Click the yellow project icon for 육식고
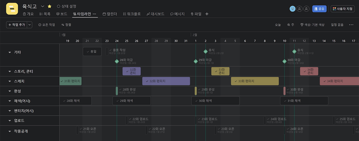 coord(12,9)
